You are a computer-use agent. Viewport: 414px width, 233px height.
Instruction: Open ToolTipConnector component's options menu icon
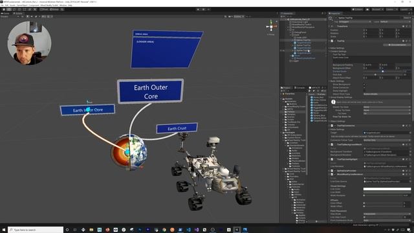[409, 126]
